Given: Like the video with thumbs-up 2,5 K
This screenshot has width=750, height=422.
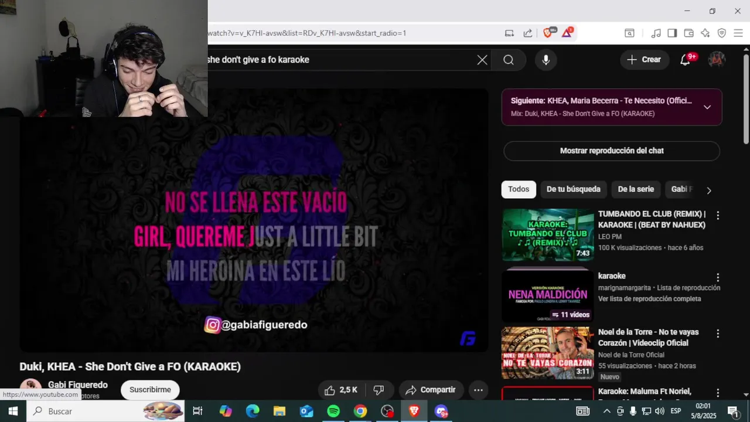Looking at the screenshot, I should (341, 390).
